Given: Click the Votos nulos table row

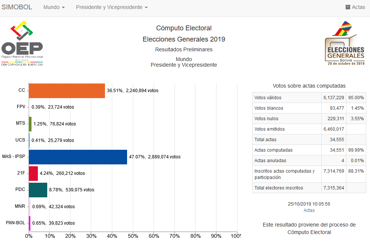Looking at the screenshot, I should 309,119.
